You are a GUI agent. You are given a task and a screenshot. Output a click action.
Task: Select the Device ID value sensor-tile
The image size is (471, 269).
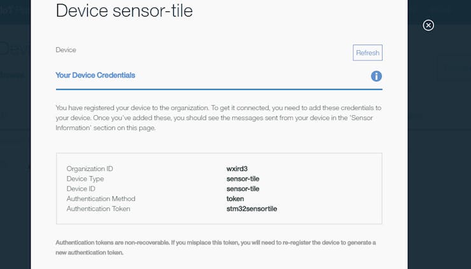click(x=243, y=189)
